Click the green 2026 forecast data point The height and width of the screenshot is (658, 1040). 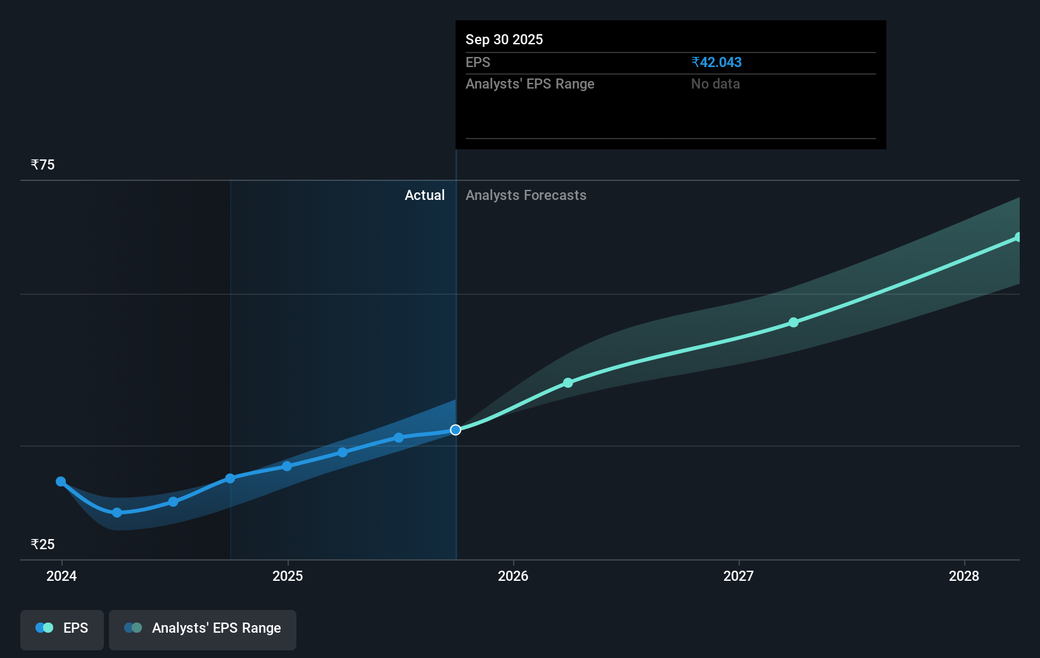click(568, 382)
